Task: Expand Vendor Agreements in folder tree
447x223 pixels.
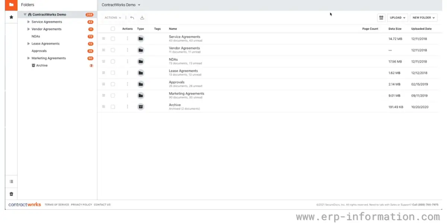Action: (x=29, y=29)
